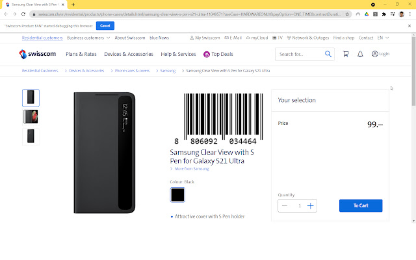Click the Chrome profile avatar
This screenshot has width=416, height=260.
click(x=402, y=14)
